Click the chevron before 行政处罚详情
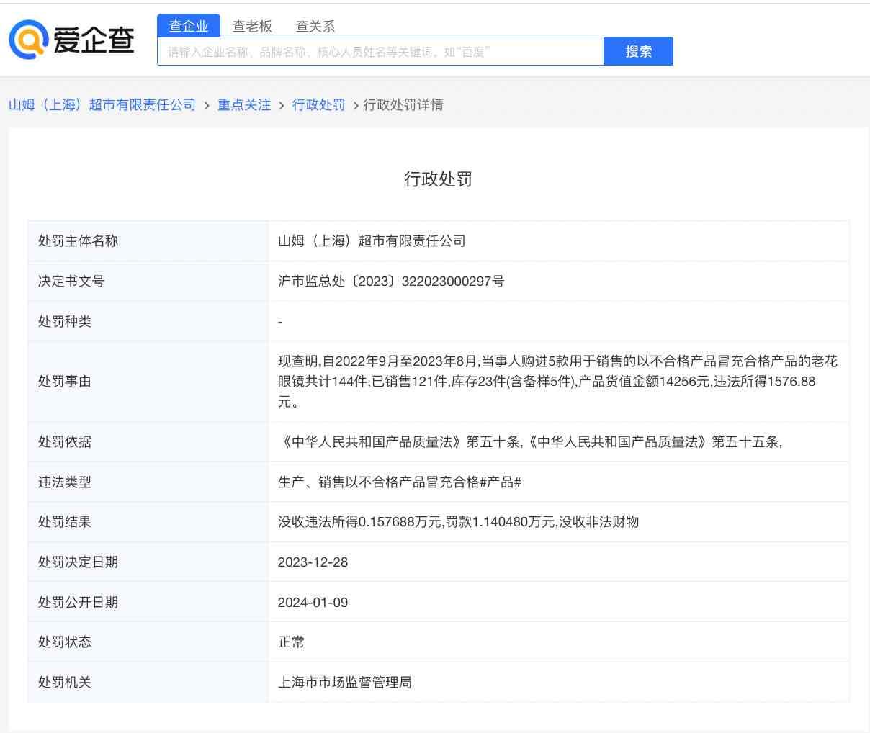The height and width of the screenshot is (733, 870). 355,106
